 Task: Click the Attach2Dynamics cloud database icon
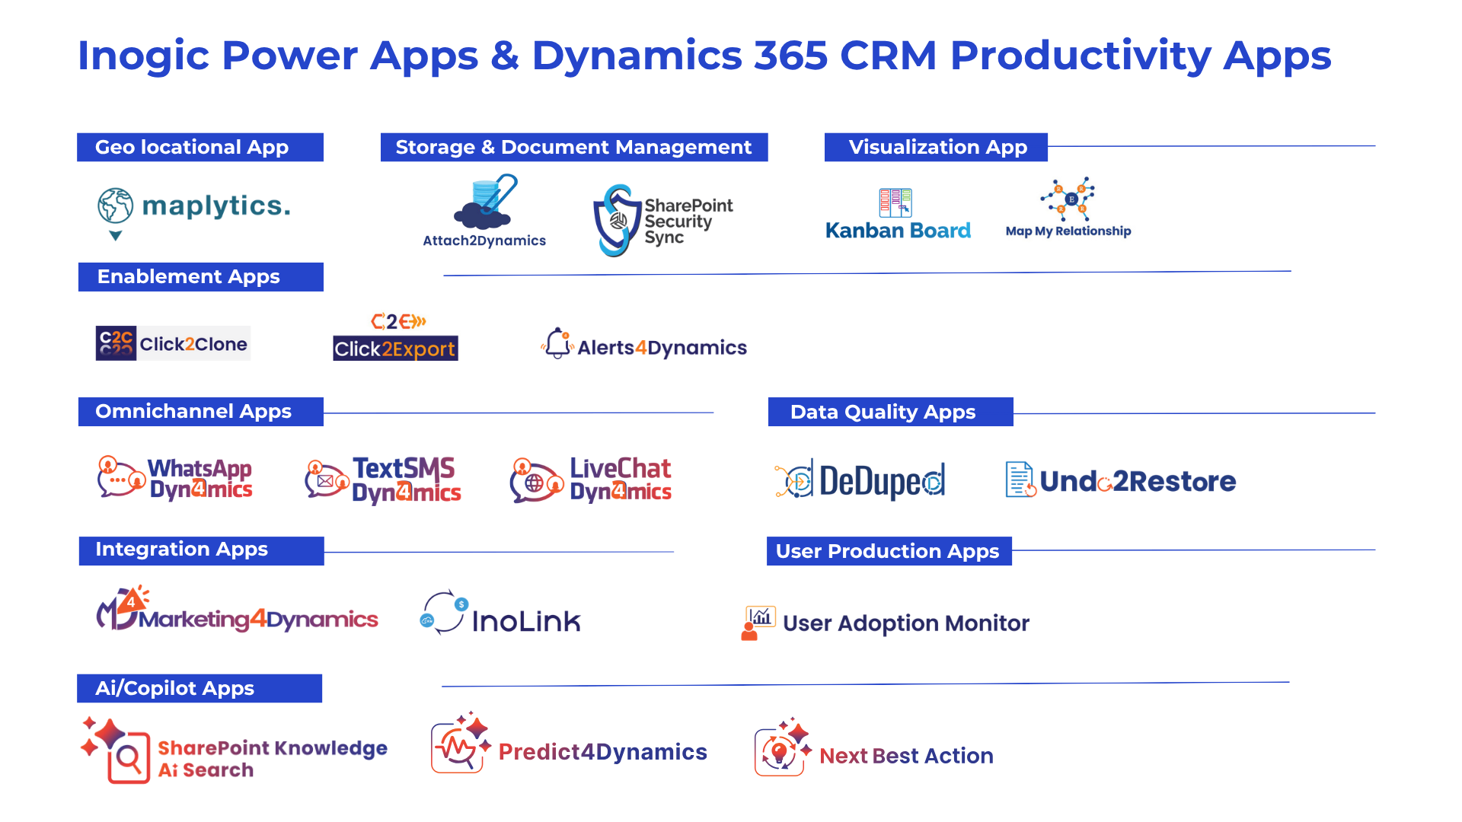point(485,203)
